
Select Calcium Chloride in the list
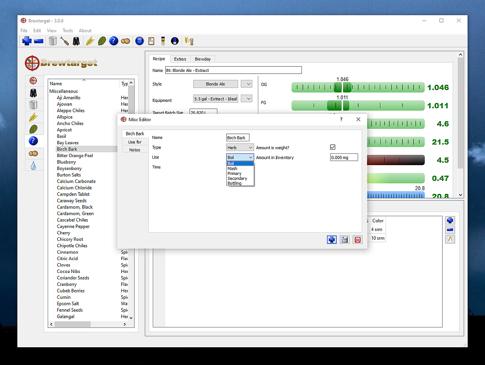point(74,188)
